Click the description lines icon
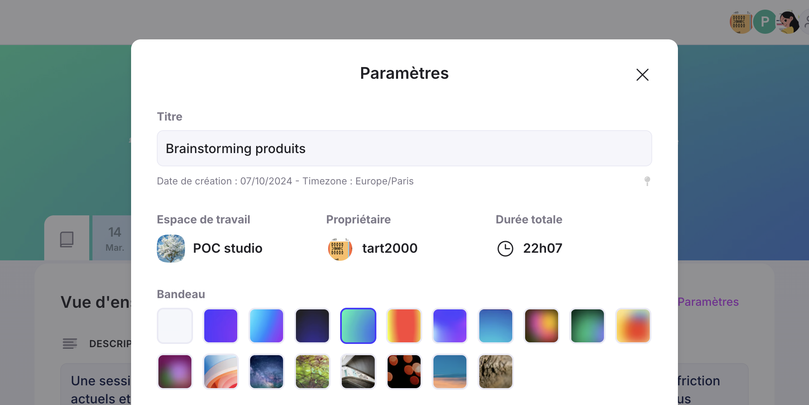The height and width of the screenshot is (405, 809). click(70, 344)
